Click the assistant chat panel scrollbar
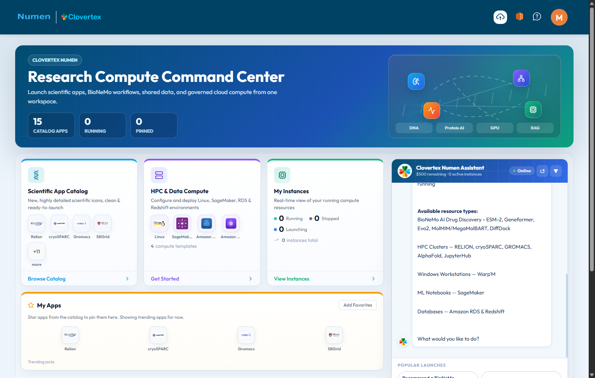This screenshot has height=378, width=595. 566,315
